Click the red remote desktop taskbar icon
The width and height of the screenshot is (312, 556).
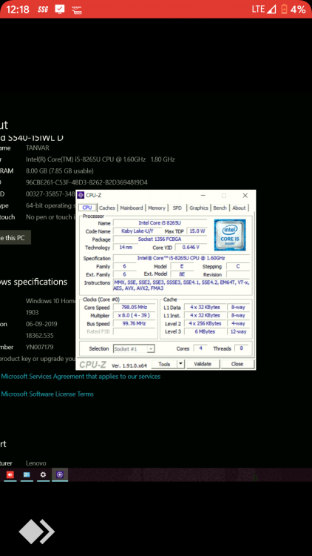point(10,474)
